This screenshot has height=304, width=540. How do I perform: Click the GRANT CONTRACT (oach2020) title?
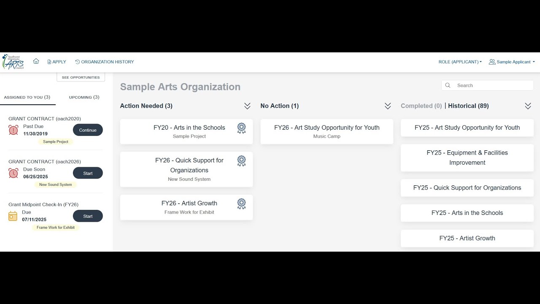click(45, 119)
